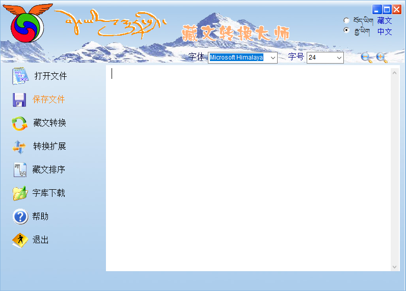
Task: Click the 字库下载 folder icon
Action: coord(20,193)
